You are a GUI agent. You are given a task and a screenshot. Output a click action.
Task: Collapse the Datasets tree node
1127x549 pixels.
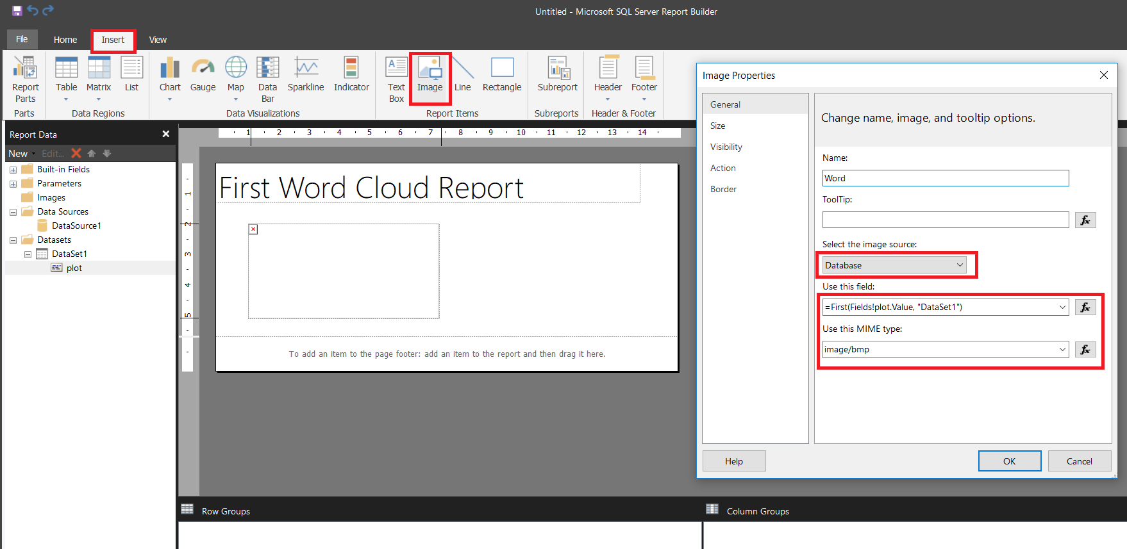pyautogui.click(x=13, y=240)
